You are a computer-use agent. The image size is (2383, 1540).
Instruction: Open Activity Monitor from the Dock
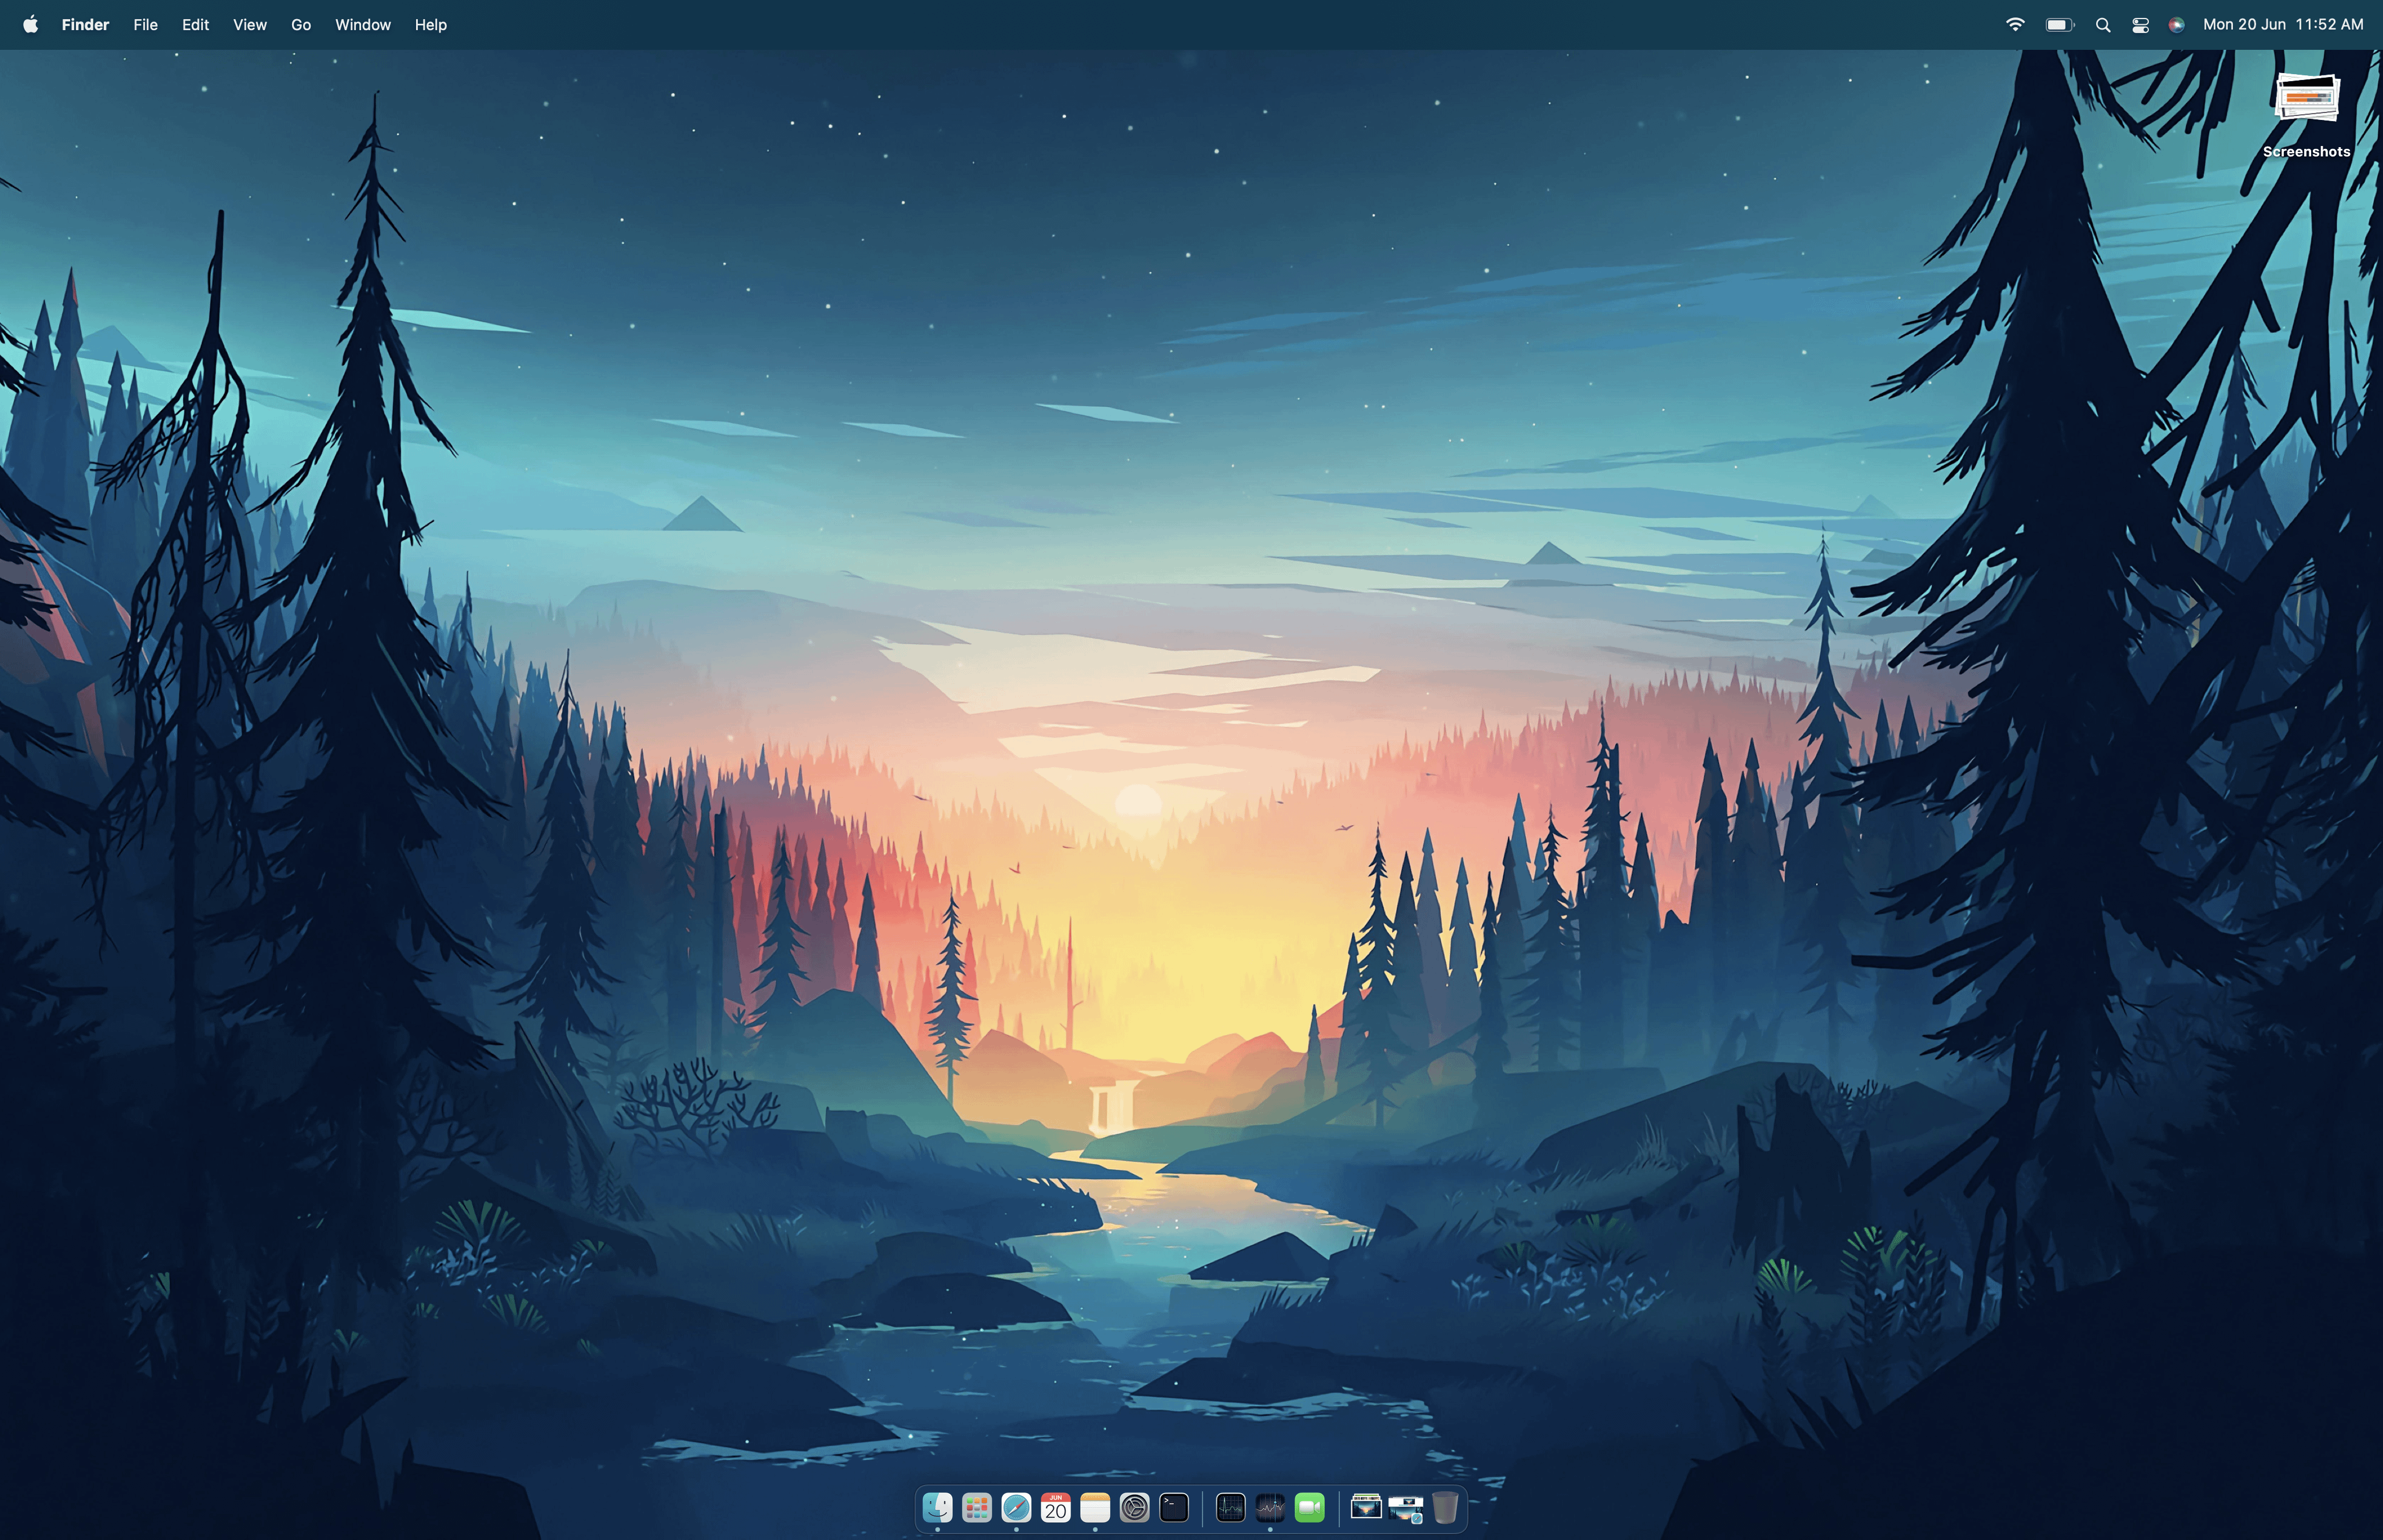pyautogui.click(x=1231, y=1508)
